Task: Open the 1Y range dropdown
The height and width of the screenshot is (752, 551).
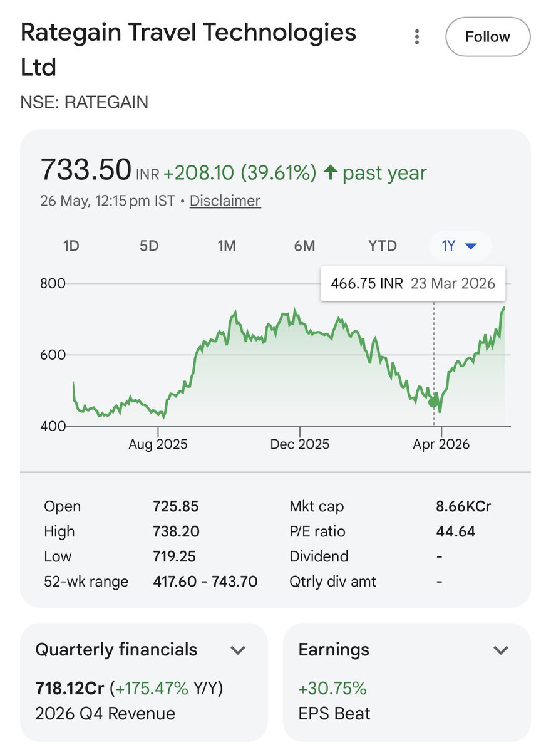Action: tap(460, 246)
